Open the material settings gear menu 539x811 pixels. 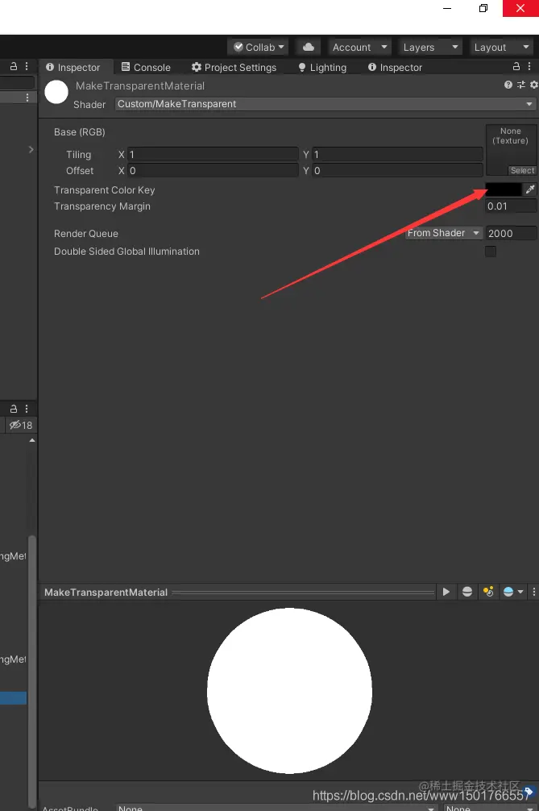[x=534, y=85]
